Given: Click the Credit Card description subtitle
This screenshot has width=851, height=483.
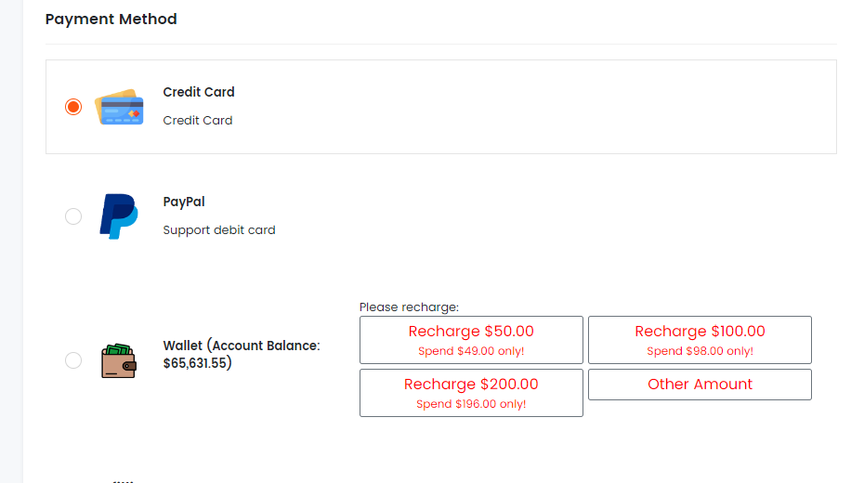Looking at the screenshot, I should coord(198,120).
